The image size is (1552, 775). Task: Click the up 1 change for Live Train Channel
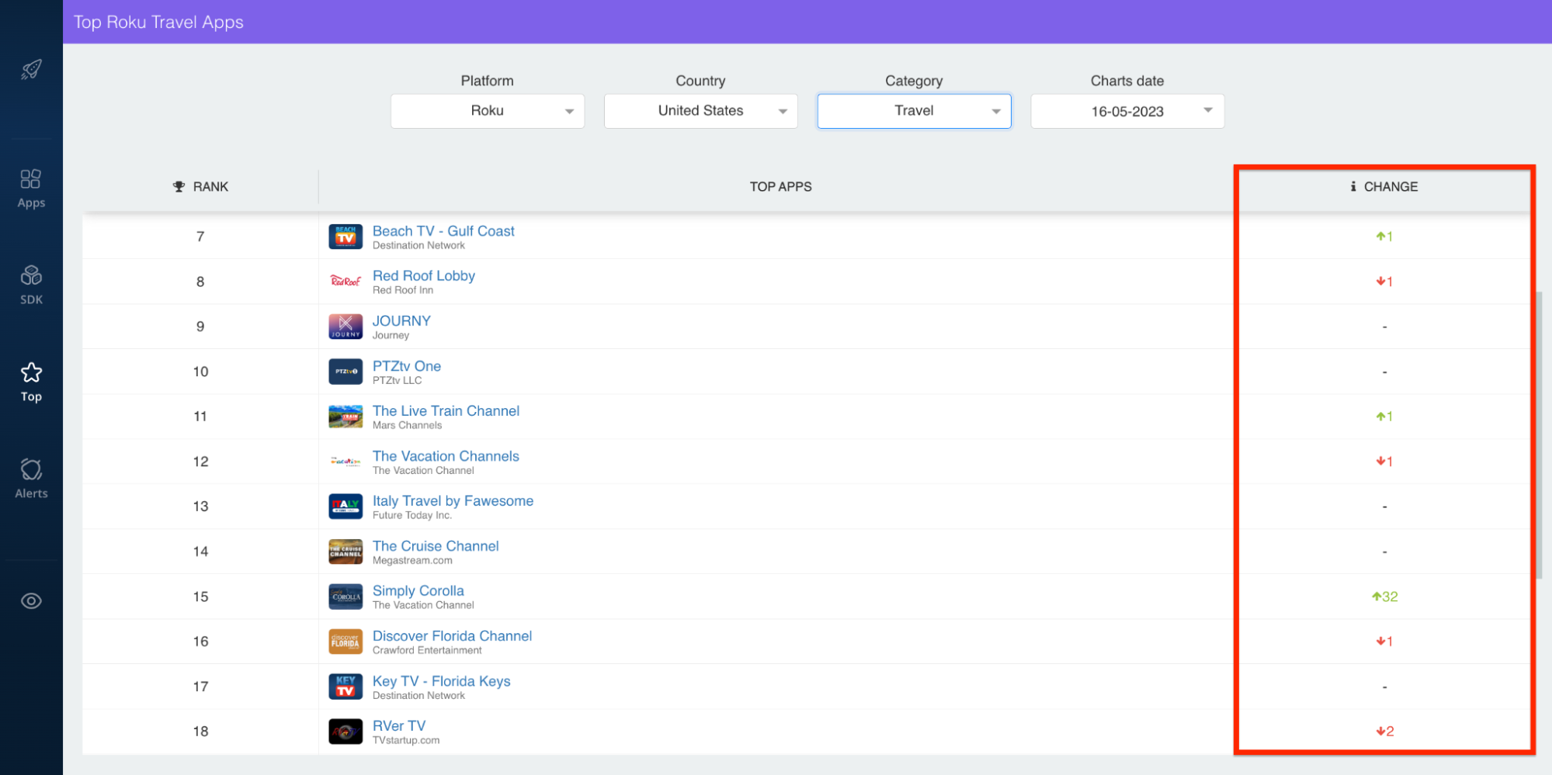1384,417
